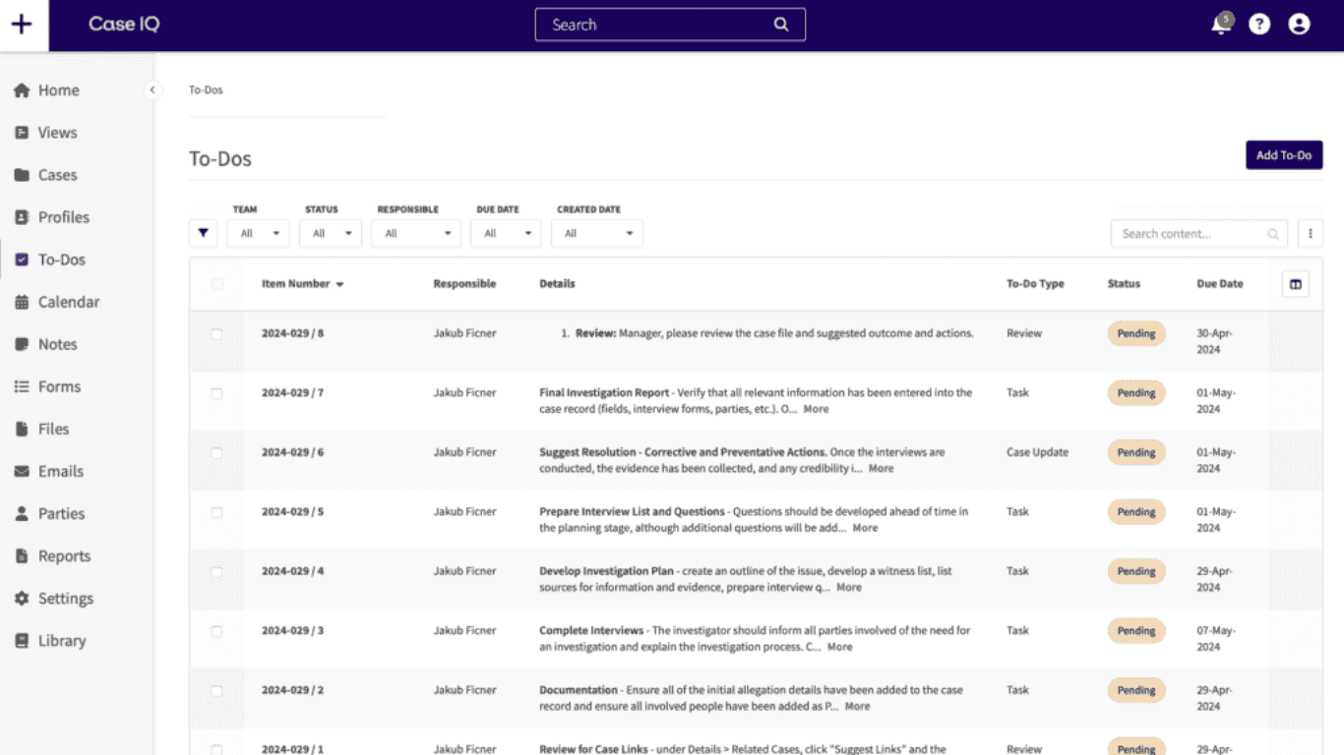Image resolution: width=1344 pixels, height=755 pixels.
Task: Open the user profile account icon
Action: click(1299, 25)
